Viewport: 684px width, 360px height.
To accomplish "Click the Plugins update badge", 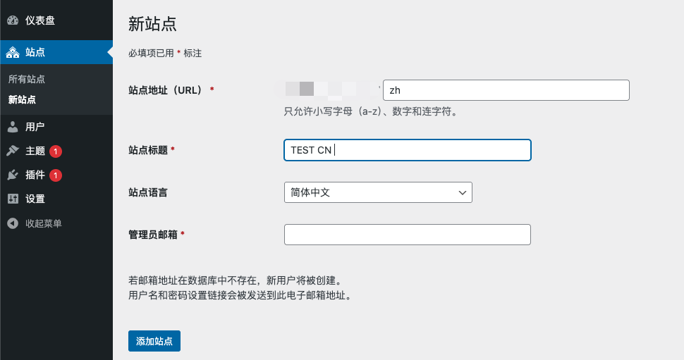I will pos(56,175).
